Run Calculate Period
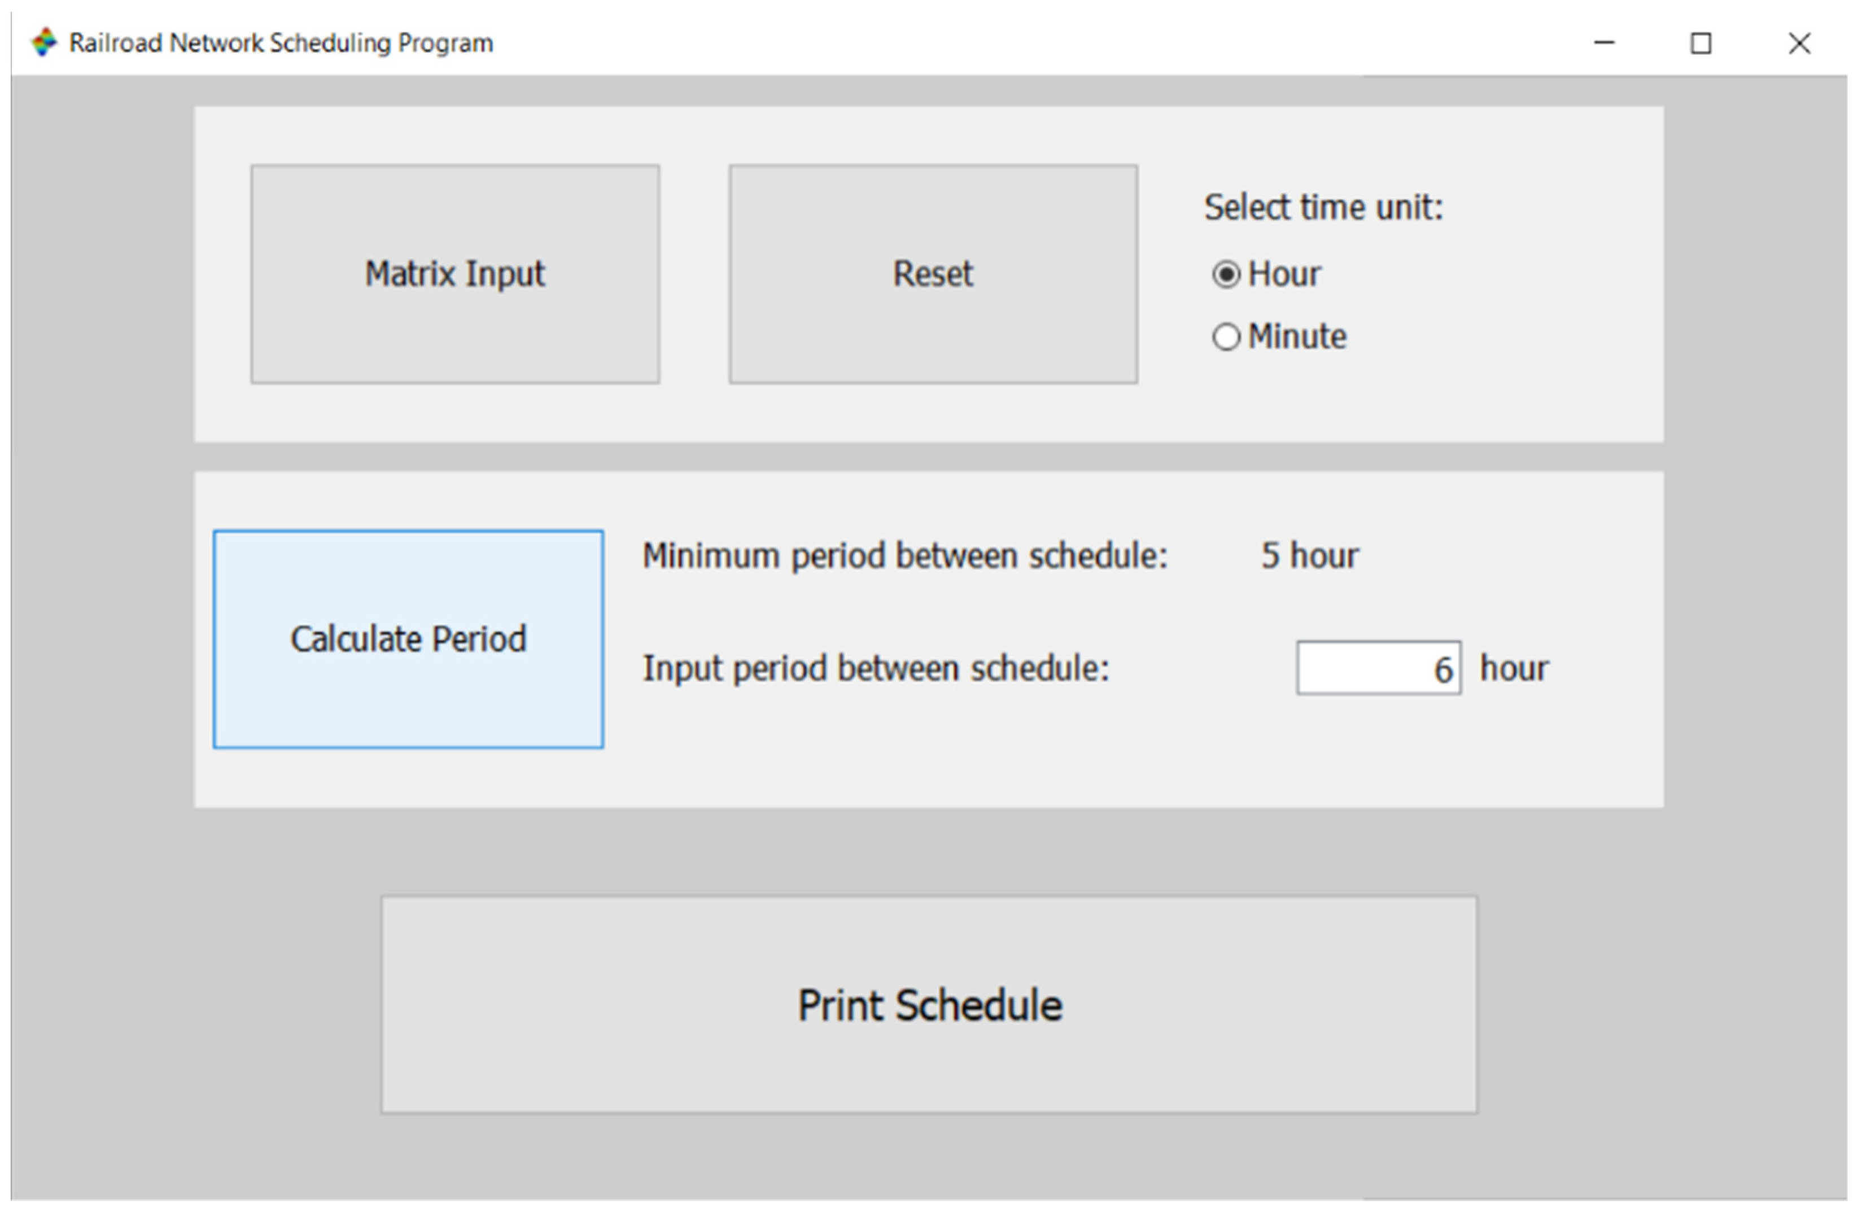1858x1209 pixels. point(408,639)
